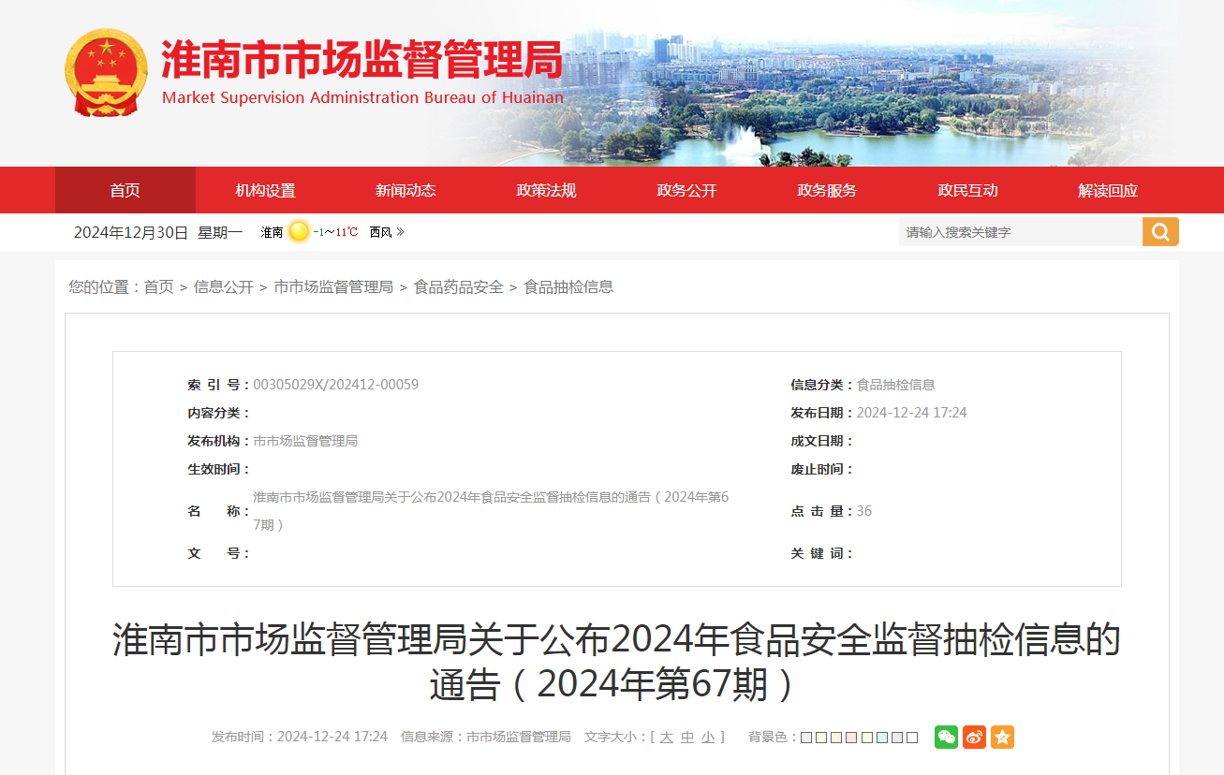This screenshot has height=775, width=1224.
Task: Set text size to small (小)
Action: click(x=708, y=738)
